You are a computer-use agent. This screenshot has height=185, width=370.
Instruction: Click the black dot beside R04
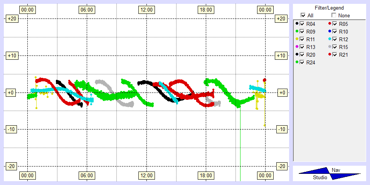tap(297, 24)
